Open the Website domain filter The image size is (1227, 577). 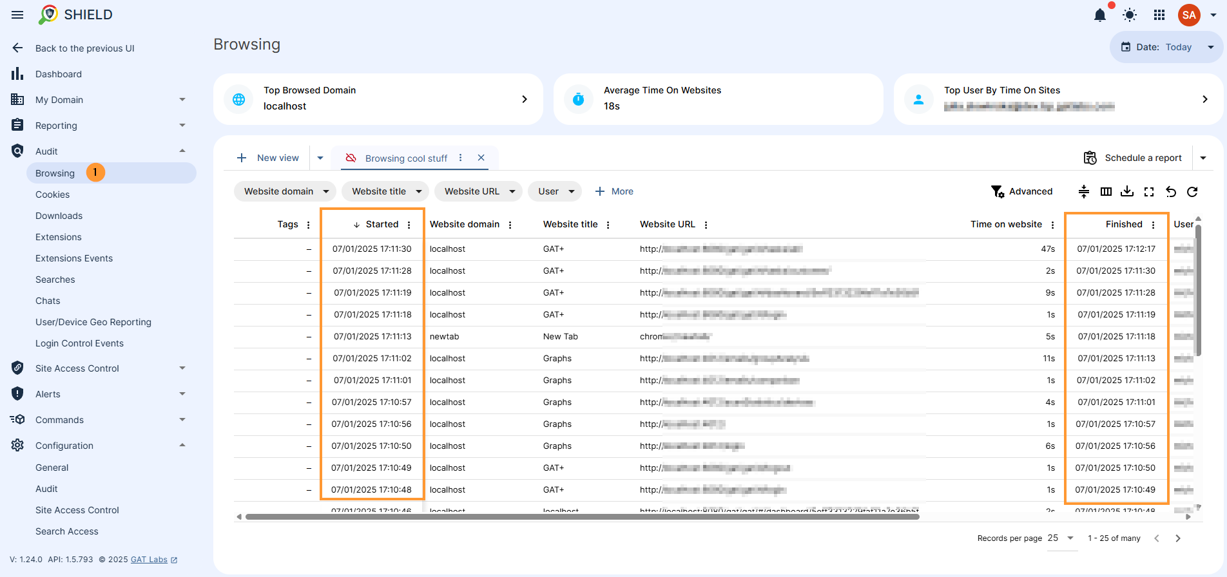(x=285, y=191)
